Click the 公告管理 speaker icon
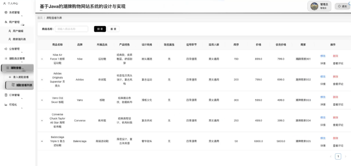This screenshot has height=166, width=351. tap(6, 49)
